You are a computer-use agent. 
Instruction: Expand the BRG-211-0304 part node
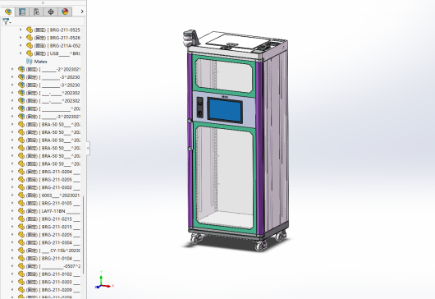[12, 242]
